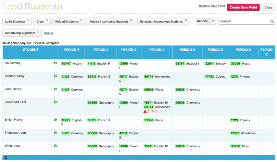The width and height of the screenshot is (277, 162).
Task: Select the Period 3 column header
Action: 156,50
